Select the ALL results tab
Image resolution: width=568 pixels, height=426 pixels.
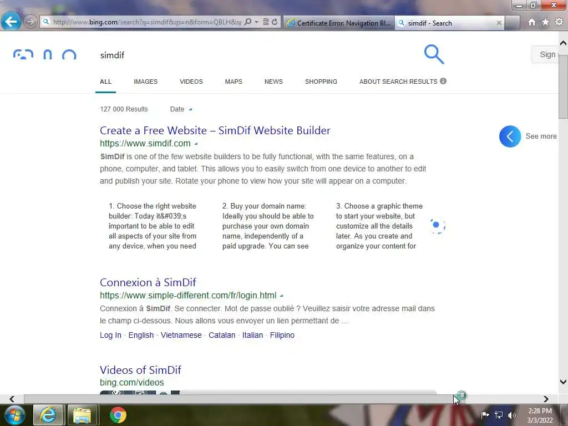[105, 82]
